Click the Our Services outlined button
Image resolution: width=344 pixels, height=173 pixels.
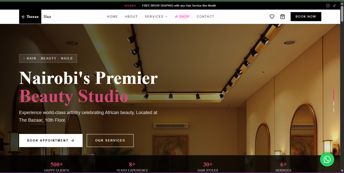110,141
